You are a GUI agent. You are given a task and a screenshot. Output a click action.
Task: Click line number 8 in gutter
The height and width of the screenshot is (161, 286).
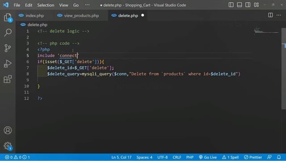pyautogui.click(x=28, y=74)
